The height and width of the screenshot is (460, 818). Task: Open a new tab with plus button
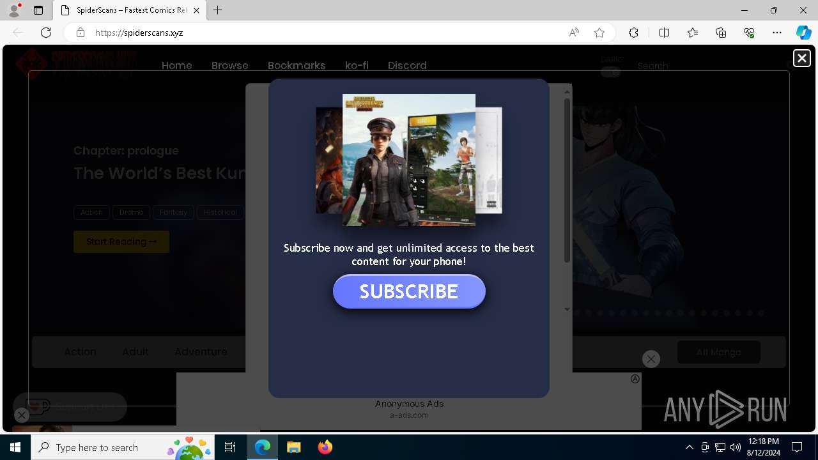coord(218,10)
